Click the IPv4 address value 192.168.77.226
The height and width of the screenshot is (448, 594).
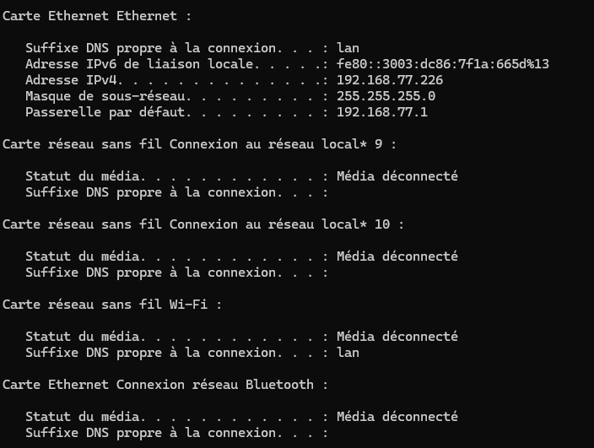click(390, 80)
